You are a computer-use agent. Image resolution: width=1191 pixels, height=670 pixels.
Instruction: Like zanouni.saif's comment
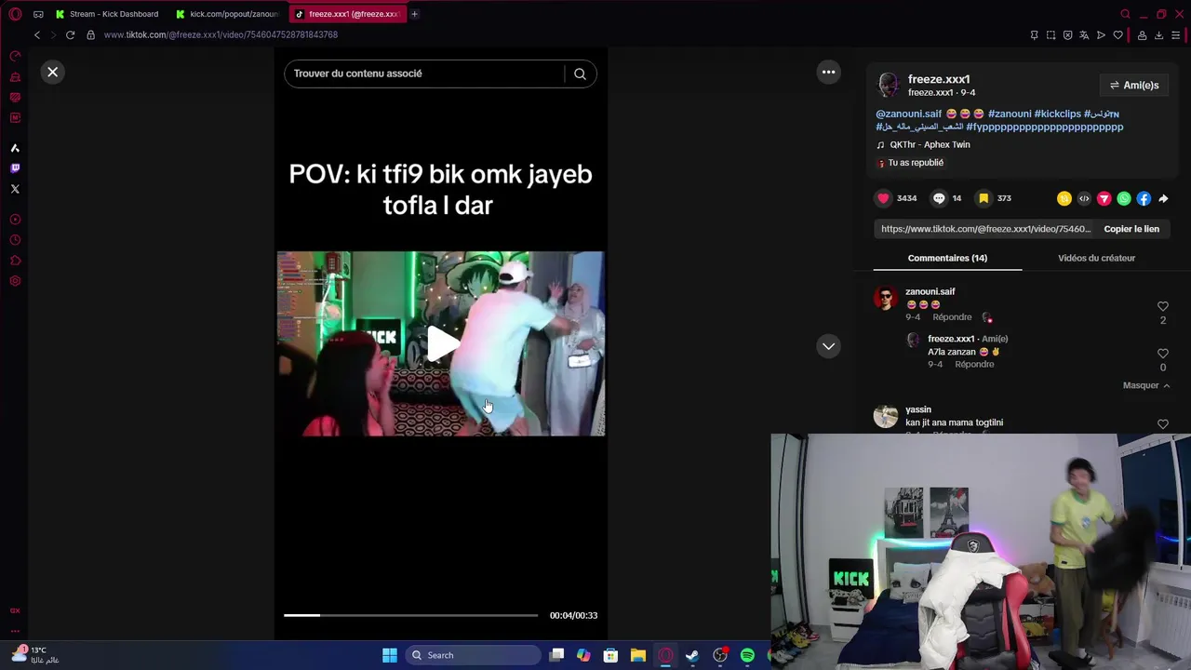pos(1162,306)
